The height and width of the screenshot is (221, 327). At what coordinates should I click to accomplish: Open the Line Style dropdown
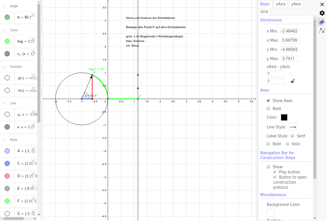(293, 127)
